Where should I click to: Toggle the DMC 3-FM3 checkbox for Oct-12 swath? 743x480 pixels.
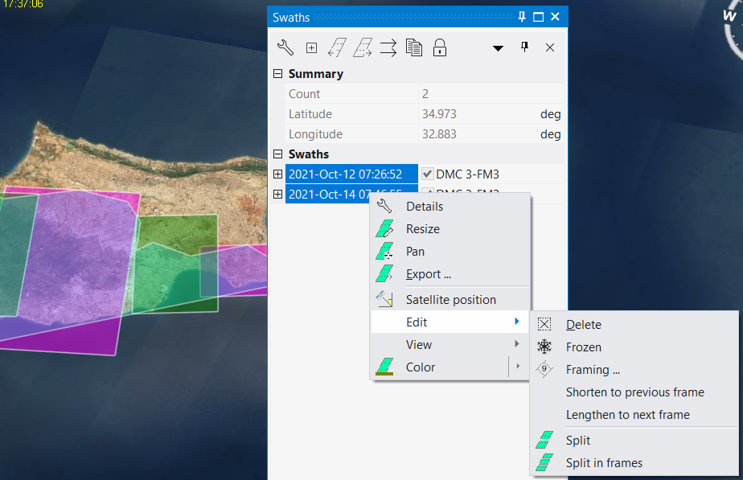[x=427, y=174]
